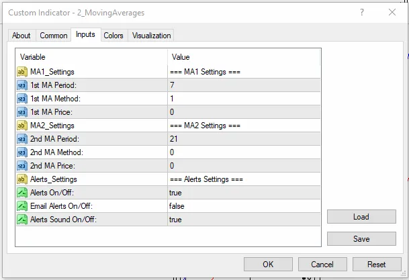
Task: Click the Save button
Action: coord(361,239)
